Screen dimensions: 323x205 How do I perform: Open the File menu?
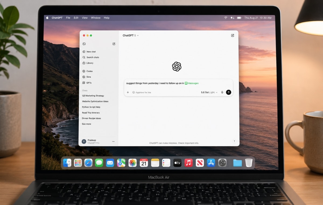pos(68,18)
